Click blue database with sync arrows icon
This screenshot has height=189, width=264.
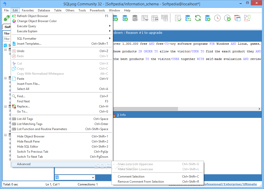click(188, 18)
